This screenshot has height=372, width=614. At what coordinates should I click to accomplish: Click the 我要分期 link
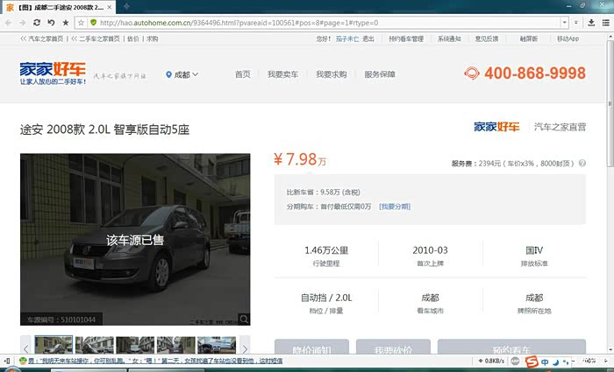[395, 206]
